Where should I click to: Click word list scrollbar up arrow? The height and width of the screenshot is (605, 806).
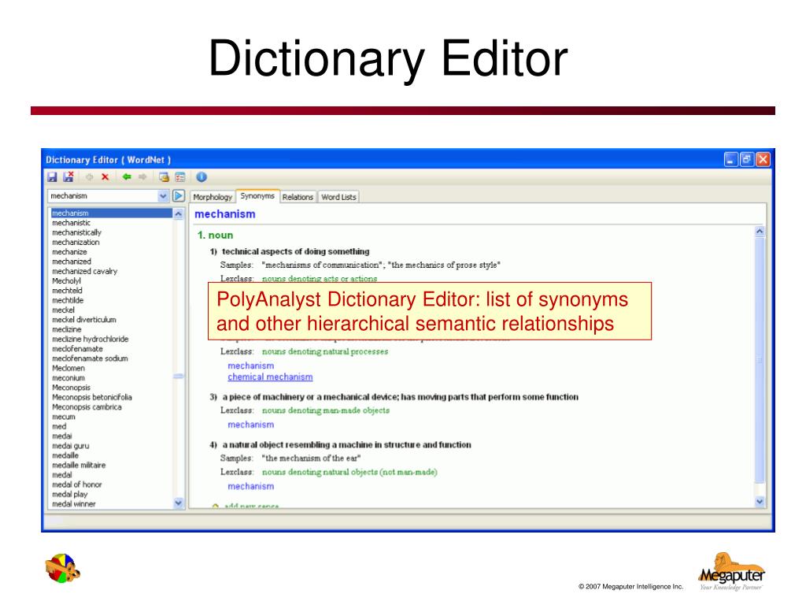click(179, 213)
